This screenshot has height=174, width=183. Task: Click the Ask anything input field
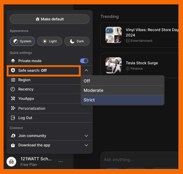pos(139,160)
